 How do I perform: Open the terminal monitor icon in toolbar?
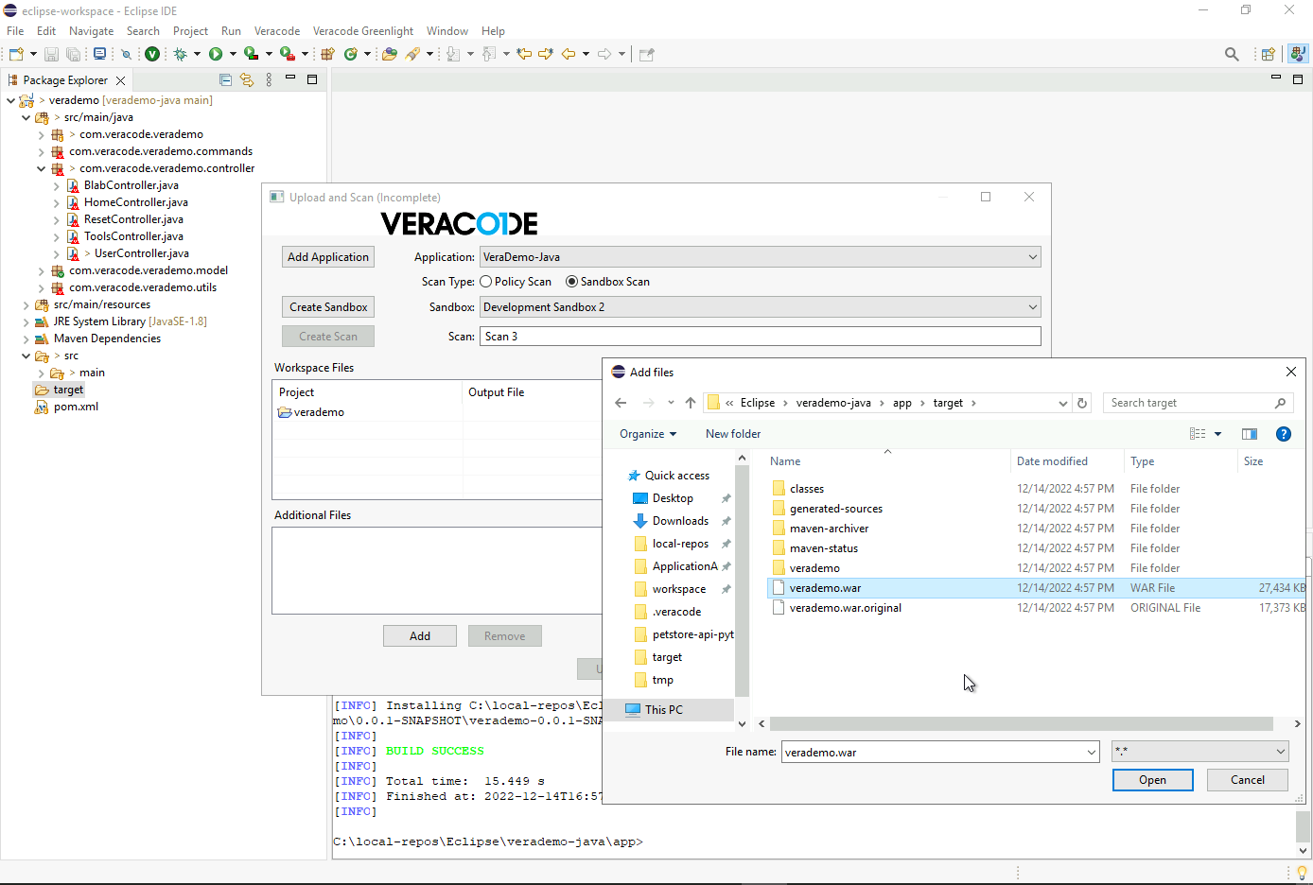click(99, 55)
